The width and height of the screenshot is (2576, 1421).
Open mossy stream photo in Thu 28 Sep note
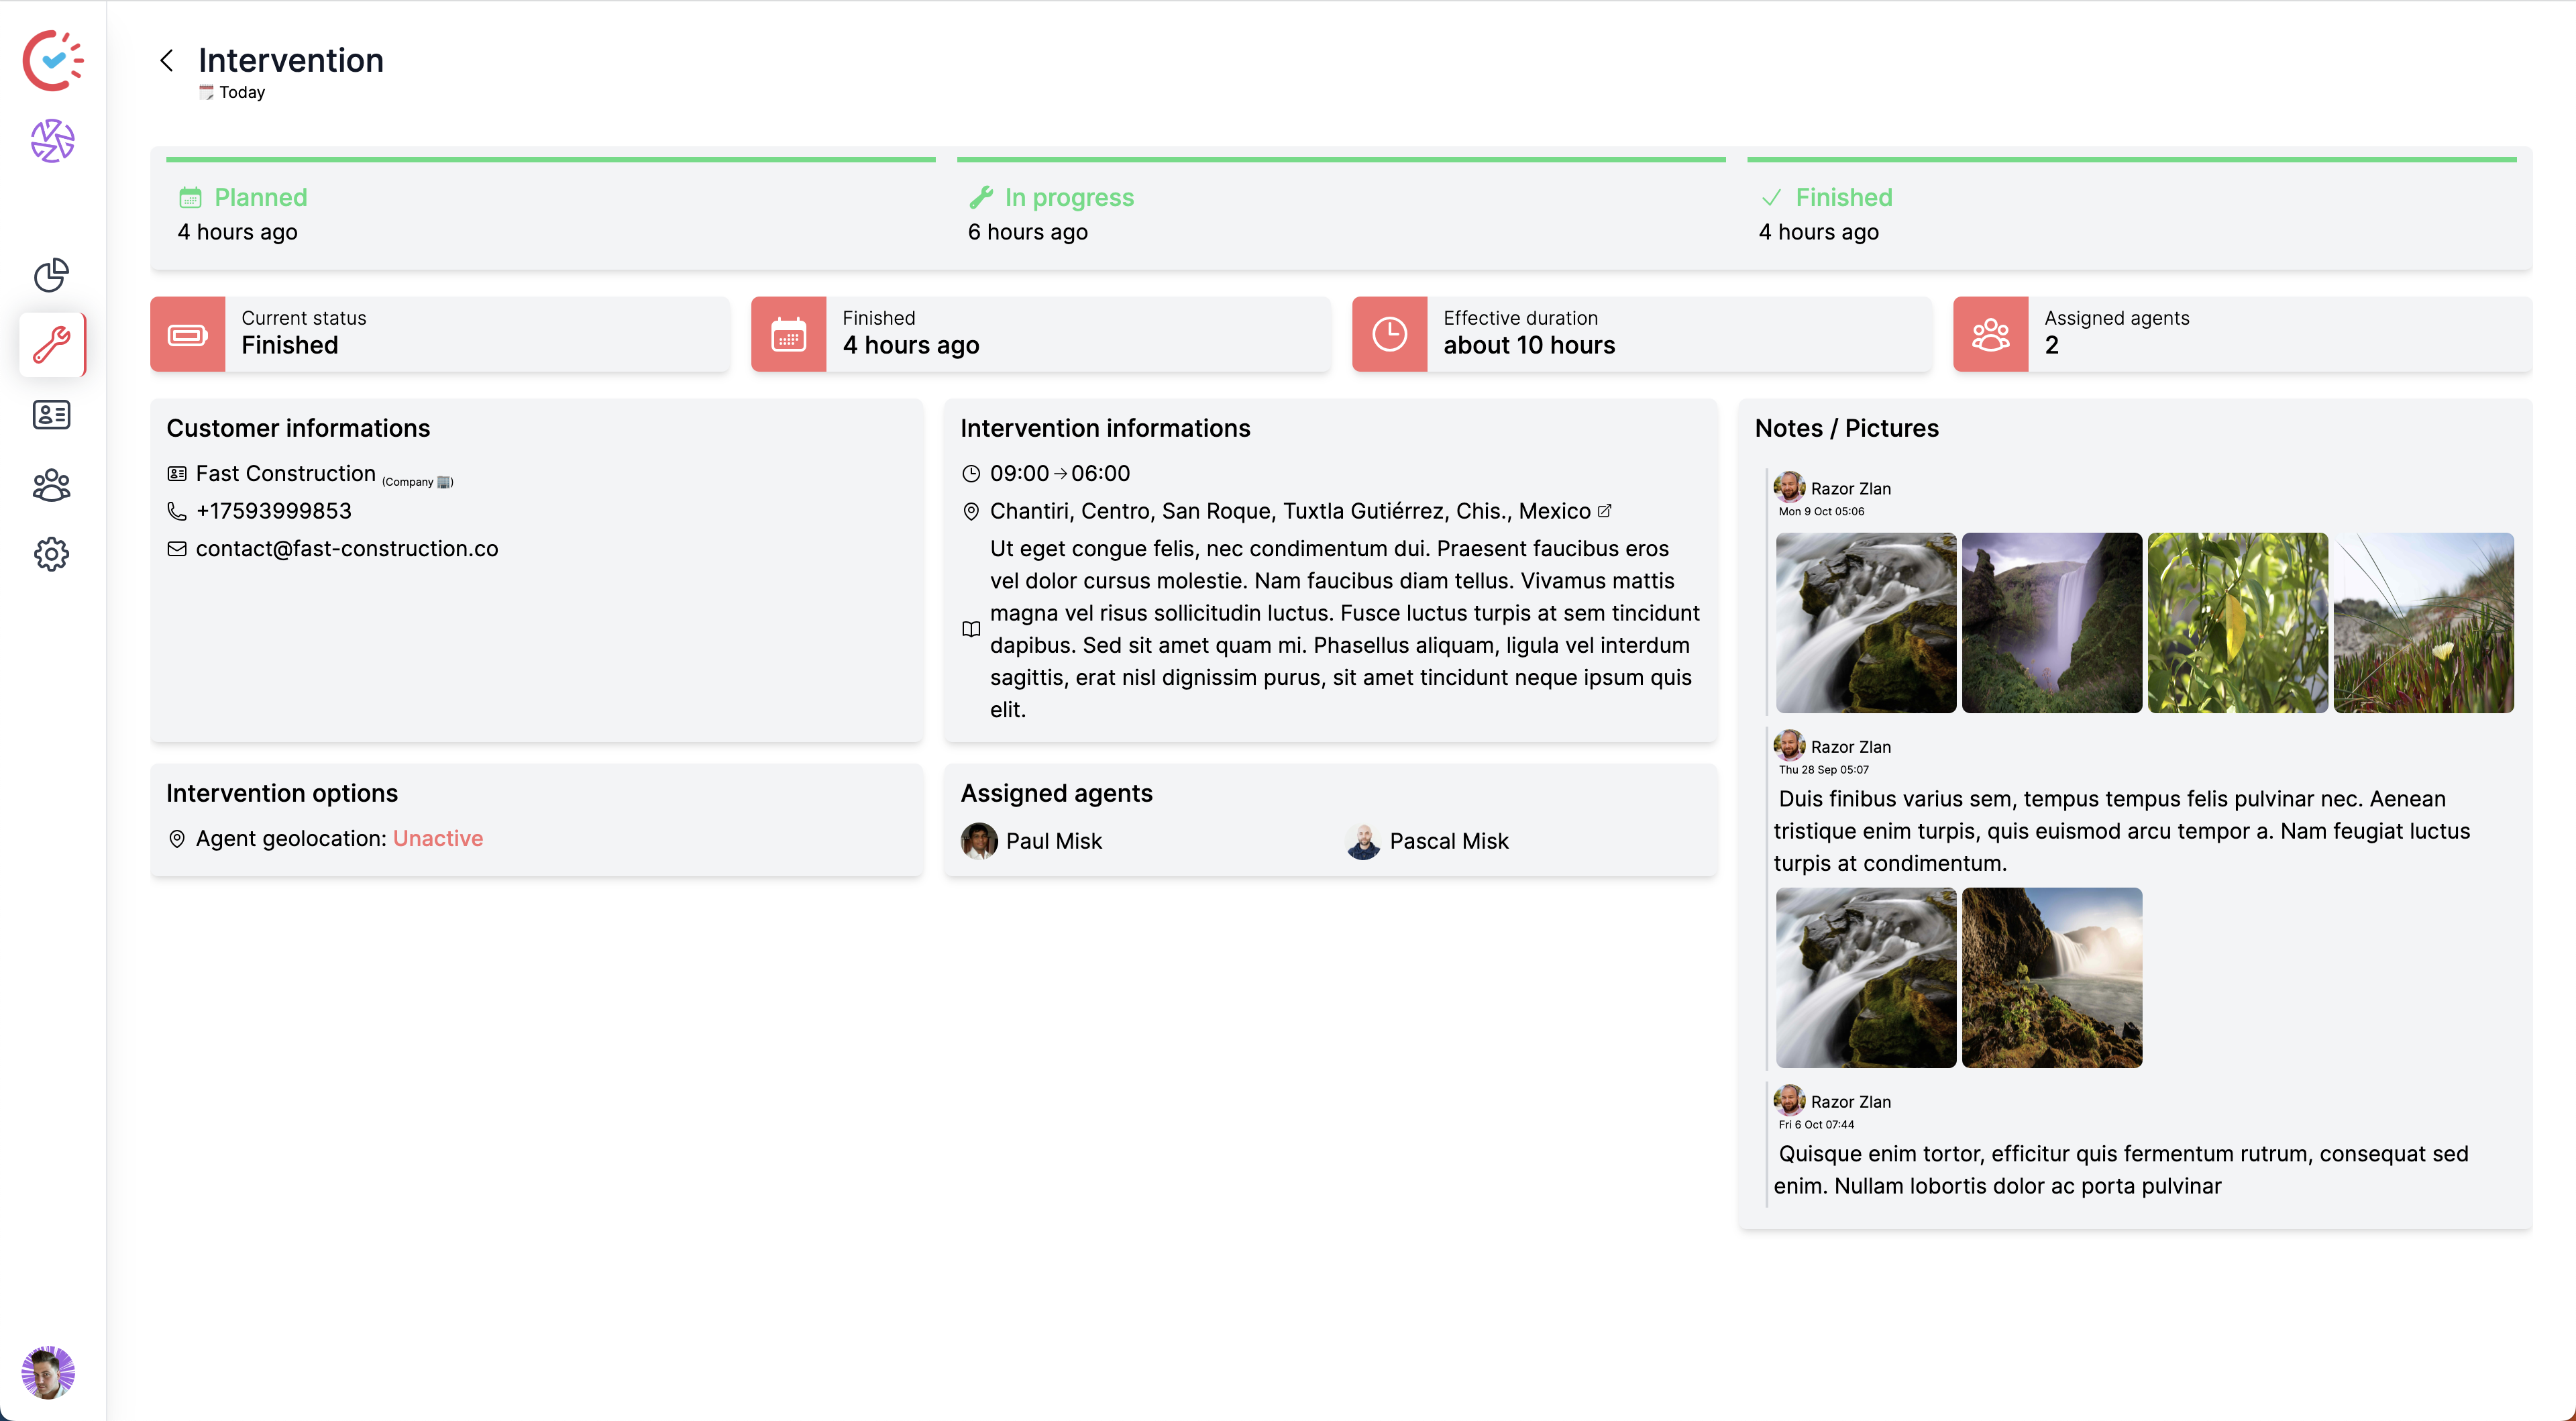(1866, 978)
